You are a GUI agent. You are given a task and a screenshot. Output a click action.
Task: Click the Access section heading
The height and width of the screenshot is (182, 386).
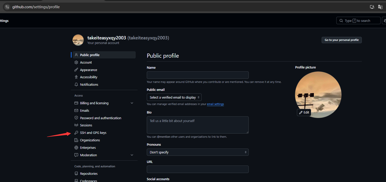coord(79,96)
